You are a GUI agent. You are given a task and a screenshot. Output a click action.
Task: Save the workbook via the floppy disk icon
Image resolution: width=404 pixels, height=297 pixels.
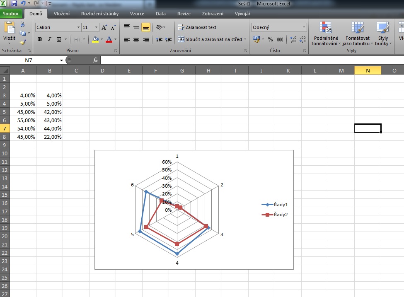point(14,4)
